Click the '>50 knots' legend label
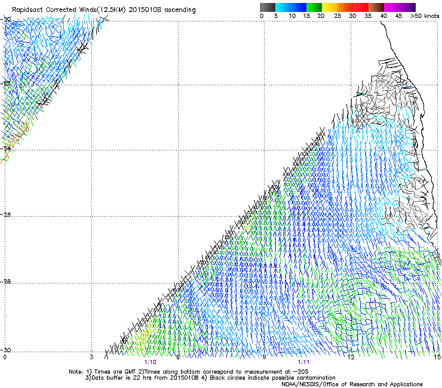This screenshot has height=388, width=442. [x=425, y=16]
